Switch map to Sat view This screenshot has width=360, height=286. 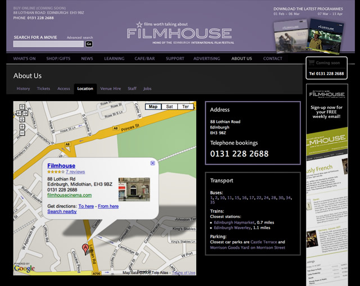point(169,107)
